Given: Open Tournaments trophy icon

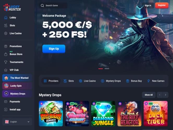Looking at the screenshot, I should (x=6, y=62).
